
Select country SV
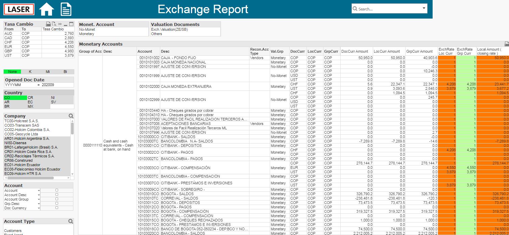(x=62, y=102)
